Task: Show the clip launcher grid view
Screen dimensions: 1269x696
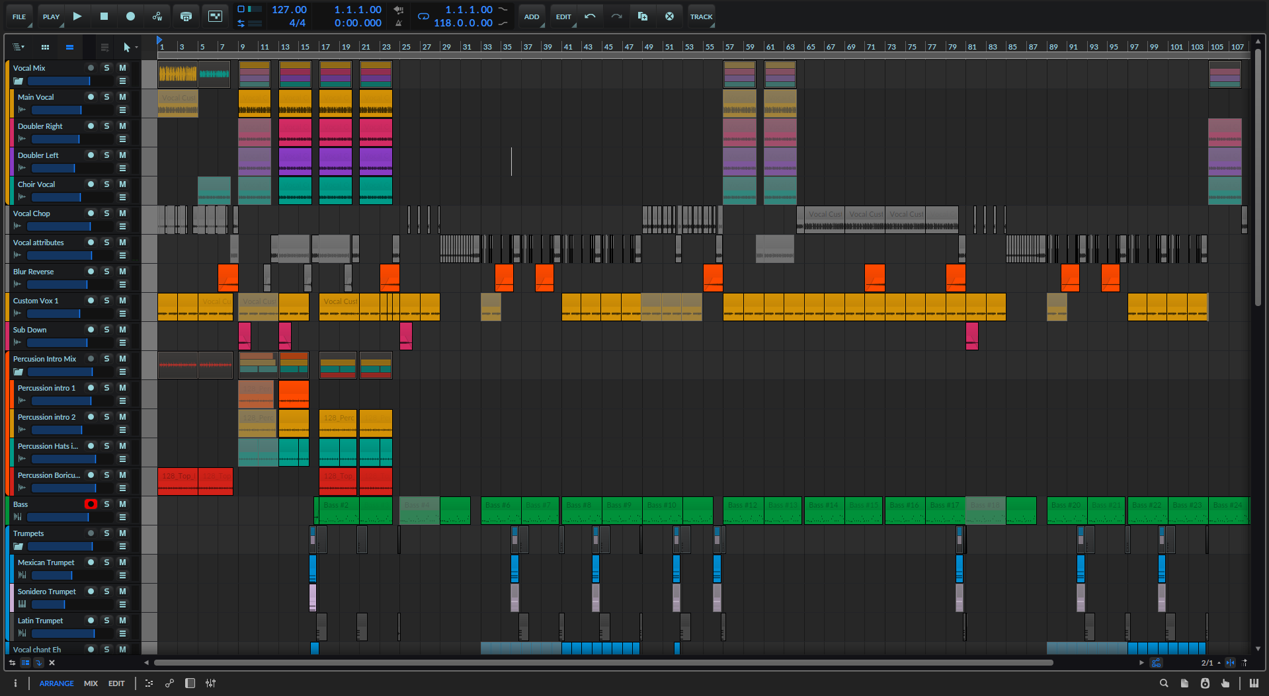Action: coord(45,47)
